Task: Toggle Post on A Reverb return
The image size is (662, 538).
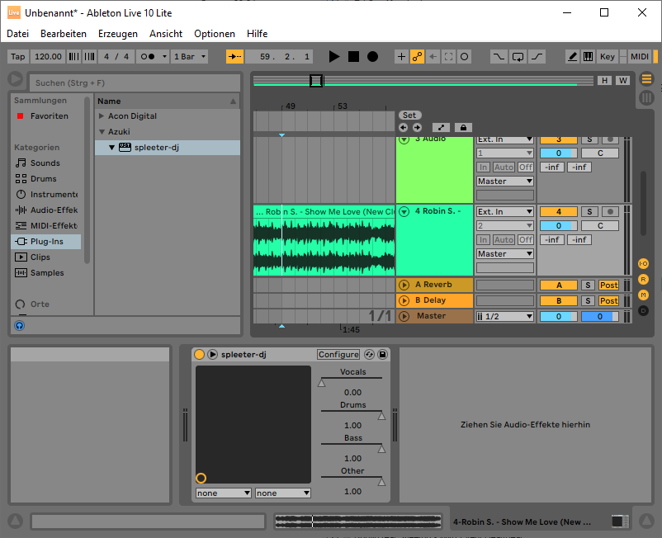Action: pyautogui.click(x=609, y=285)
